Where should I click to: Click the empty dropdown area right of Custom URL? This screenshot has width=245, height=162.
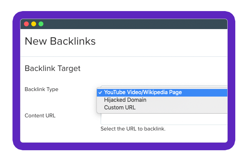[x=181, y=108]
